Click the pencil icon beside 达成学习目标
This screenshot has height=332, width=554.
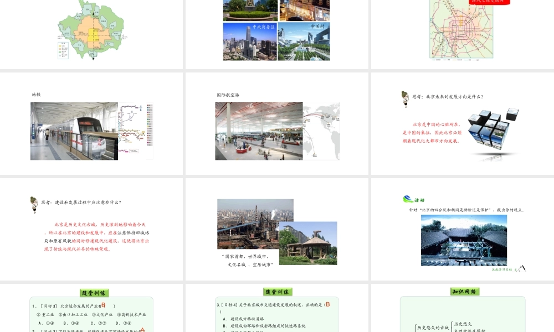pyautogui.click(x=521, y=268)
